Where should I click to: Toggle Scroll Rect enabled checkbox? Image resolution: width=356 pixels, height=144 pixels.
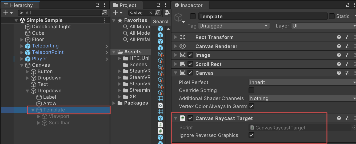pos(190,64)
